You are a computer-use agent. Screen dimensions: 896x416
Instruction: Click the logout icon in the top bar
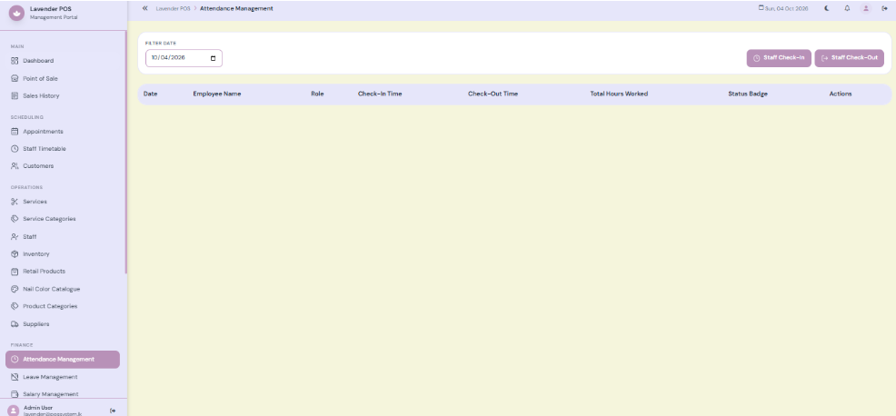coord(884,8)
